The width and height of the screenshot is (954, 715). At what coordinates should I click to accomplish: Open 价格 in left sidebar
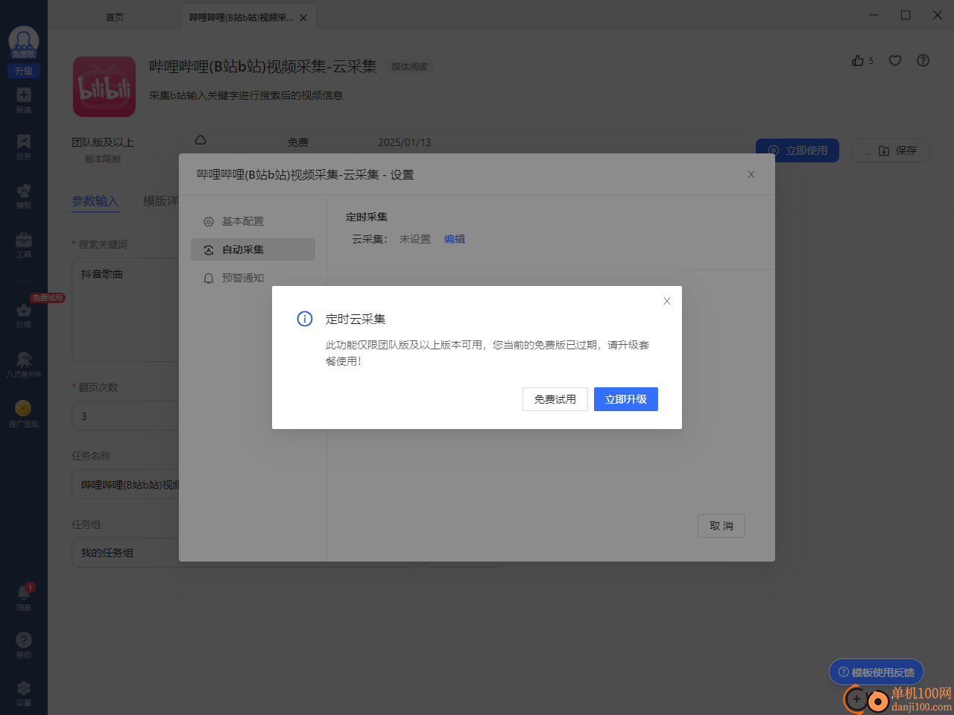(x=24, y=315)
